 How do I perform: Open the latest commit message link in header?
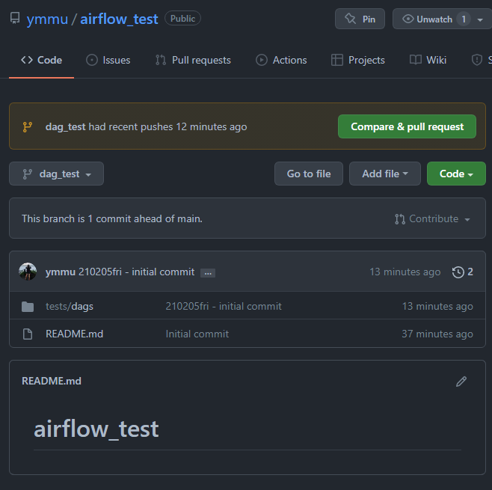pyautogui.click(x=137, y=272)
